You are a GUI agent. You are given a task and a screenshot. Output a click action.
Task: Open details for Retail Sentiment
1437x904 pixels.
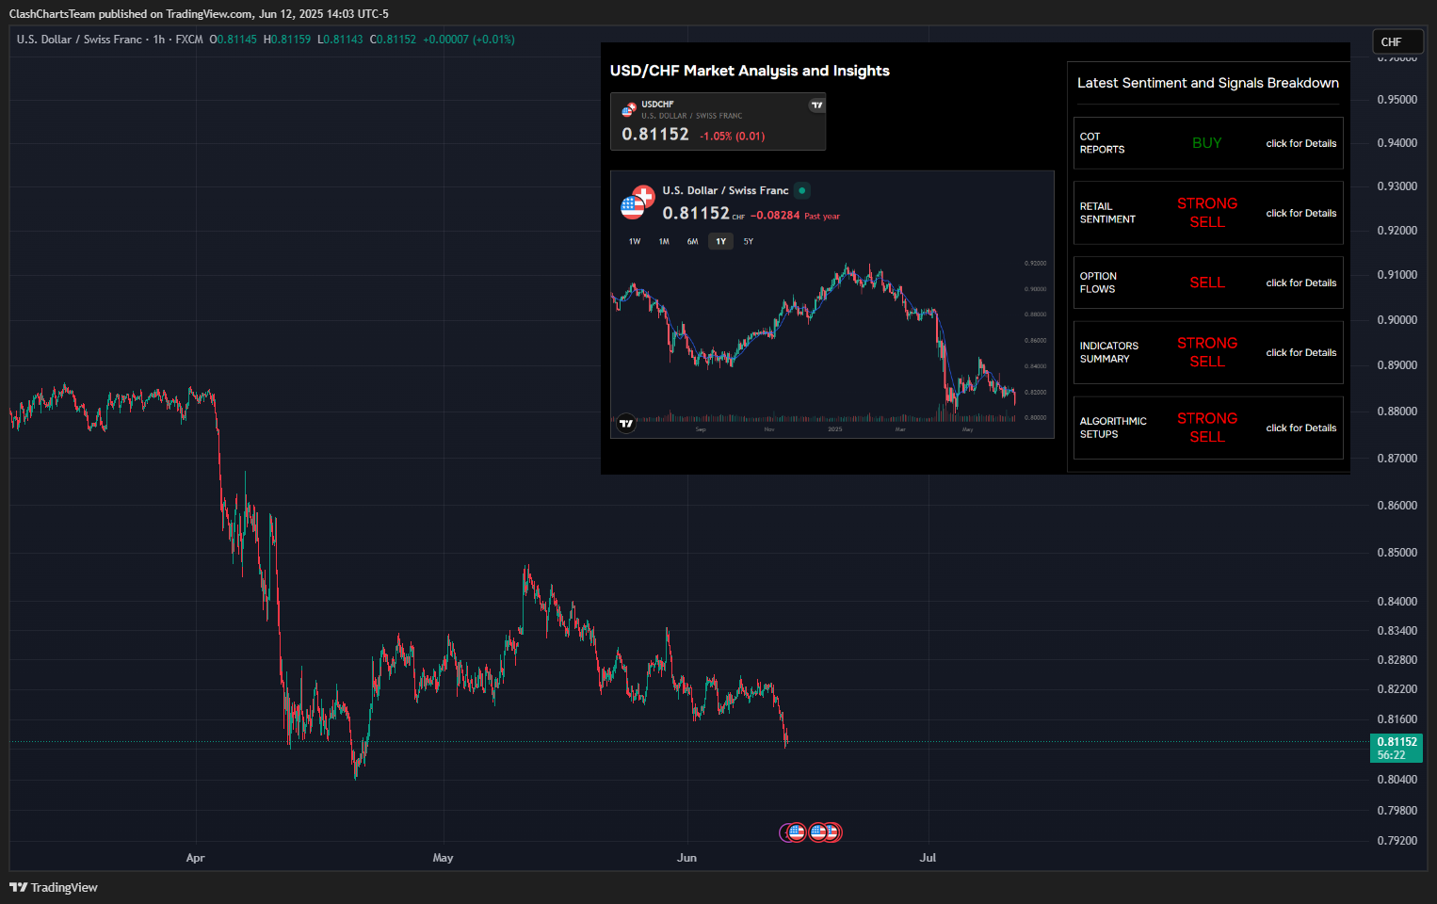pyautogui.click(x=1300, y=214)
